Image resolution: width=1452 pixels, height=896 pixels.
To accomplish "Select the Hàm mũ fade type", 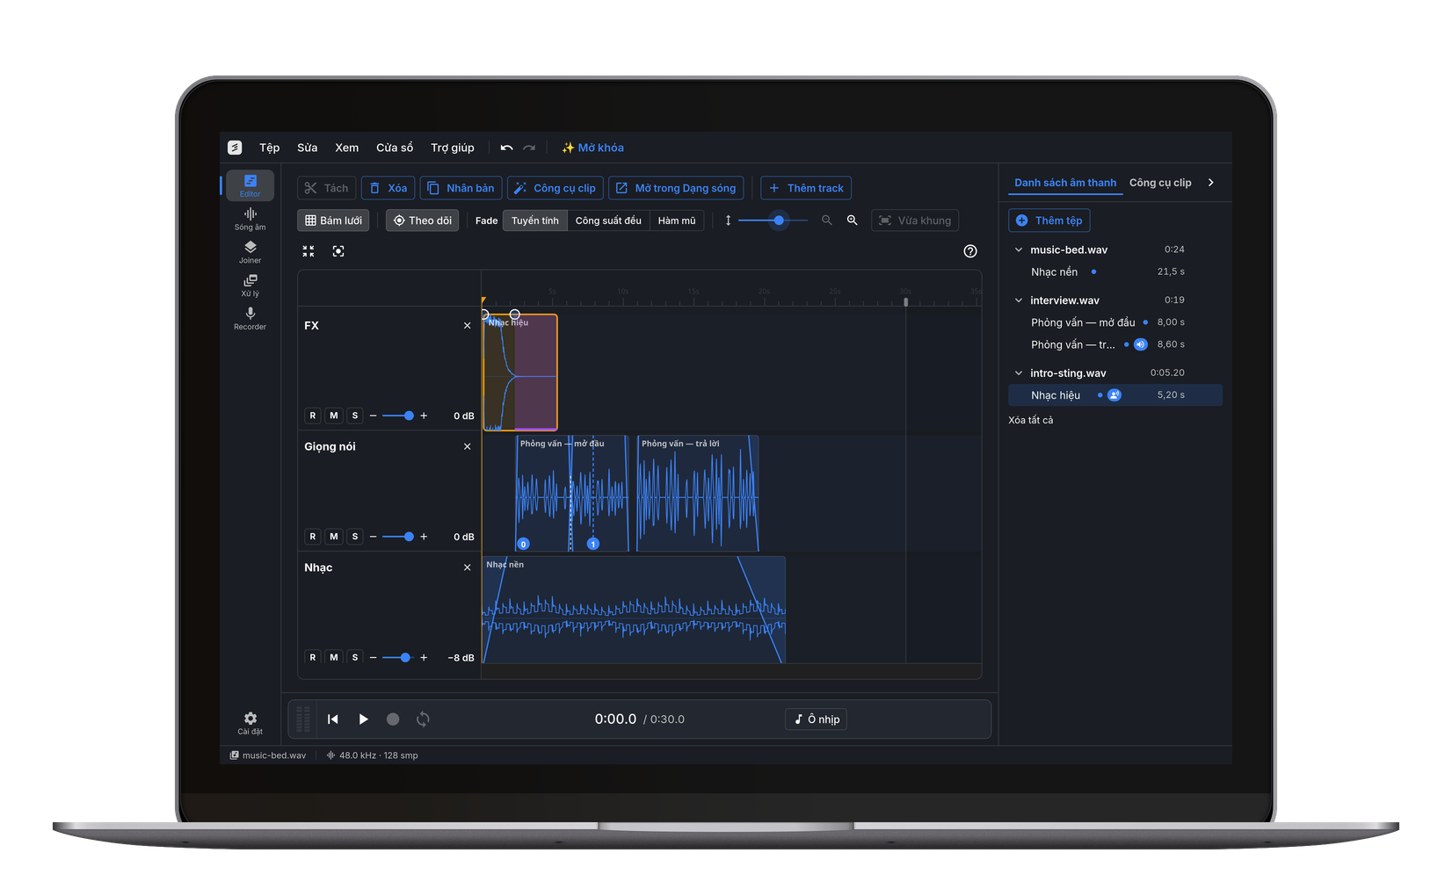I will coord(677,220).
